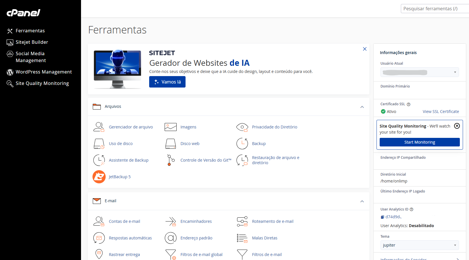The height and width of the screenshot is (260, 469).
Task: Click the SSL certificate help icon
Action: (409, 104)
